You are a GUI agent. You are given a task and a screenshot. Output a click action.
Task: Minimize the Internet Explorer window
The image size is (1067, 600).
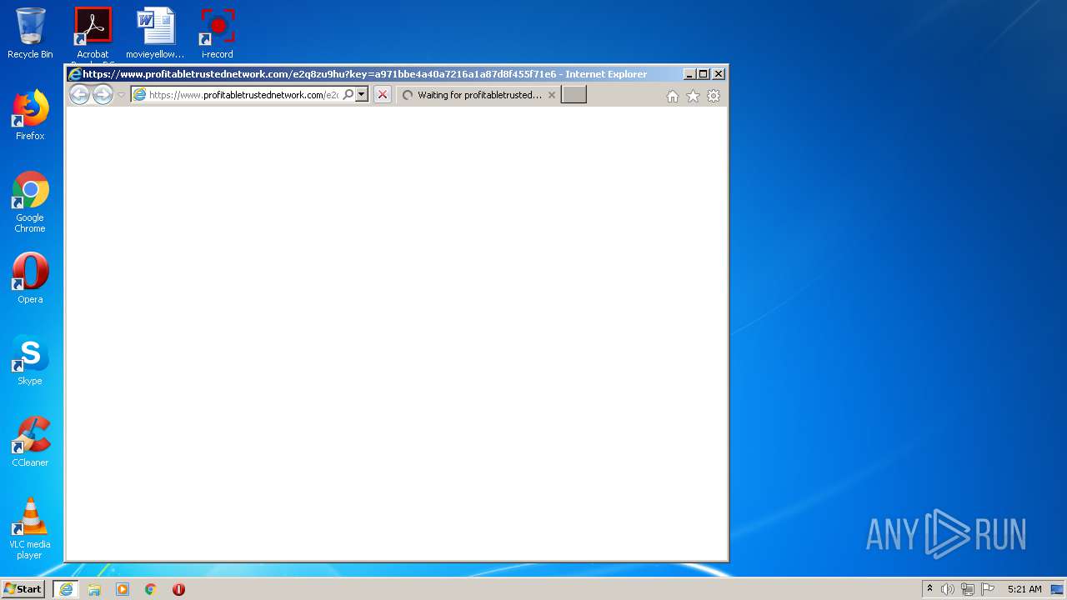(689, 74)
